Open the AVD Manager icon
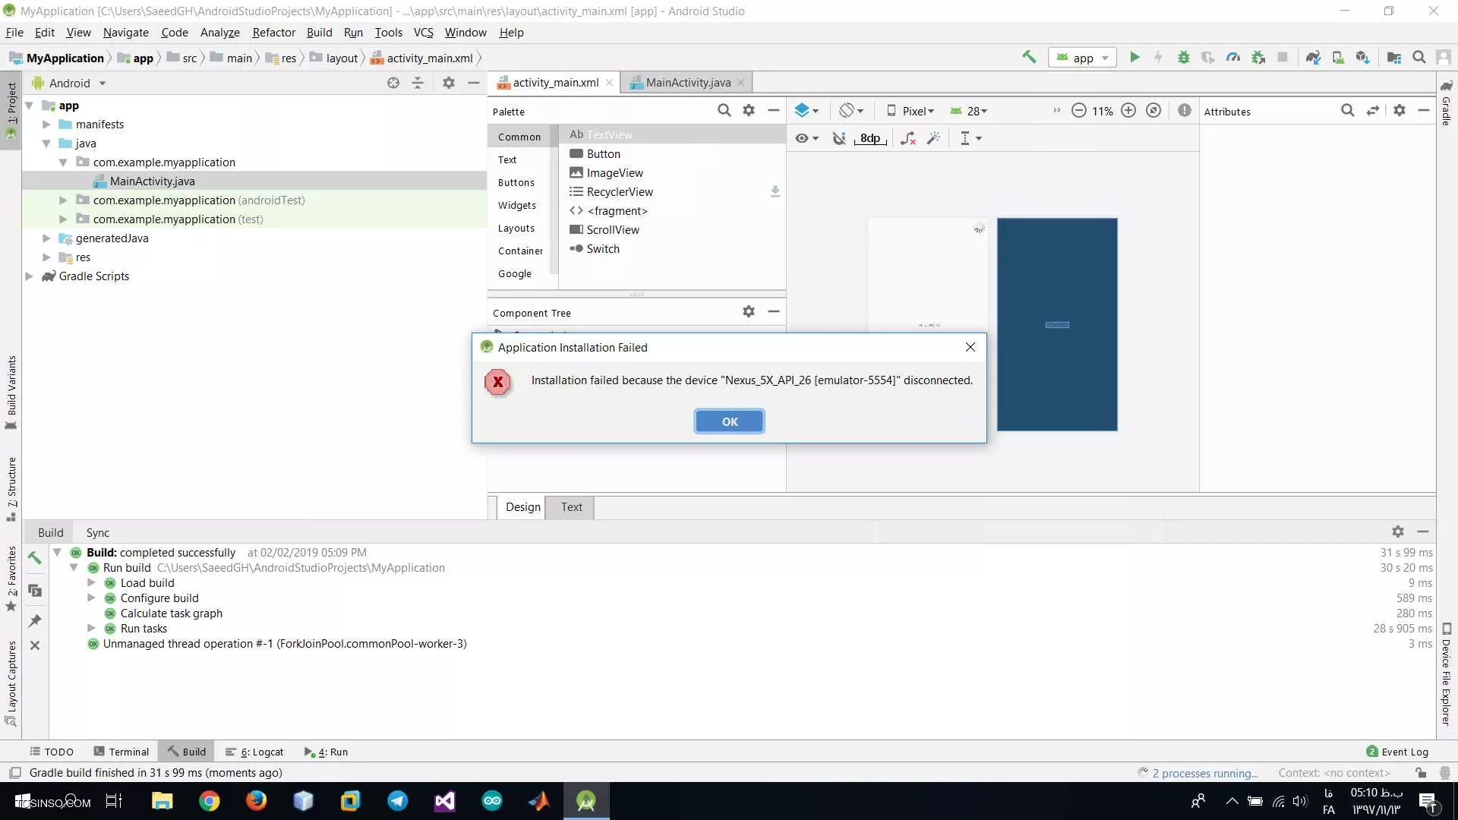The width and height of the screenshot is (1458, 820). [1338, 57]
